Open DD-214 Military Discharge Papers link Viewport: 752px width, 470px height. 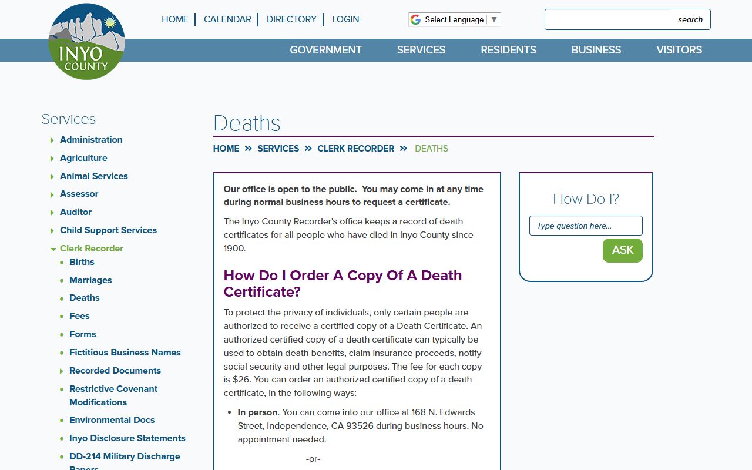(125, 461)
